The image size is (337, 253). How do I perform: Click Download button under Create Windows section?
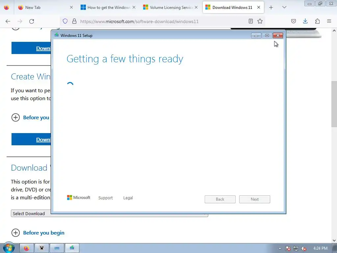31,139
